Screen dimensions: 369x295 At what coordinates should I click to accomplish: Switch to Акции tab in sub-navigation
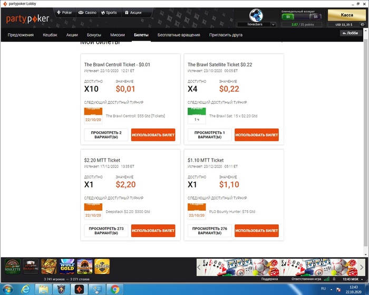[x=72, y=35]
